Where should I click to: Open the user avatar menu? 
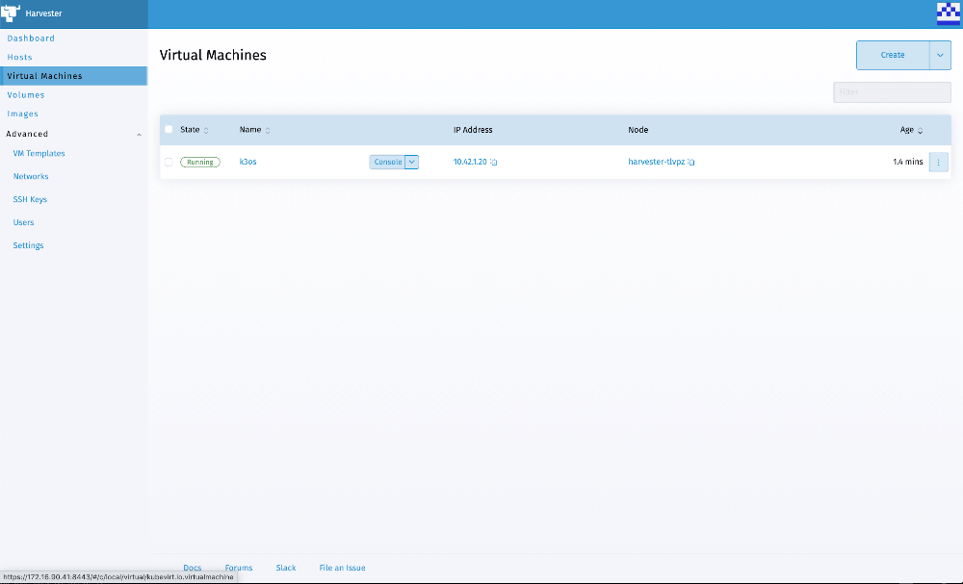tap(948, 13)
